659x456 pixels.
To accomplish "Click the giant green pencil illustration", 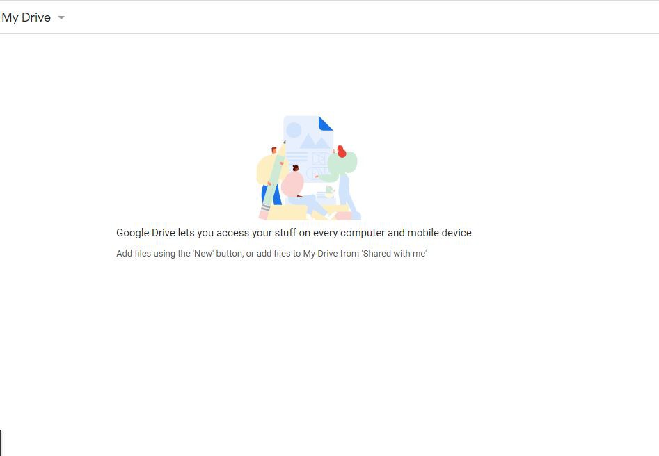I will [275, 179].
